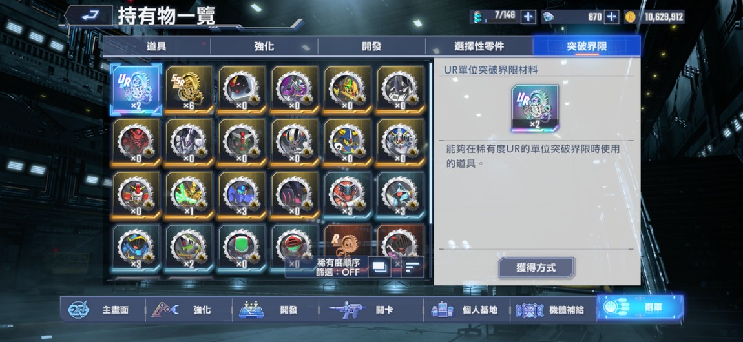
Task: Expand the 選單 menu
Action: (x=640, y=307)
